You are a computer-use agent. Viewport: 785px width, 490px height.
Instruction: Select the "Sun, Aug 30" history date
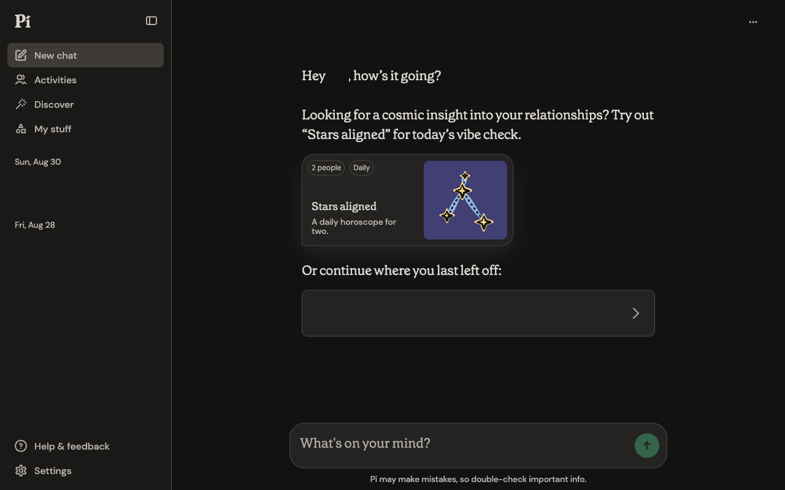click(x=38, y=162)
